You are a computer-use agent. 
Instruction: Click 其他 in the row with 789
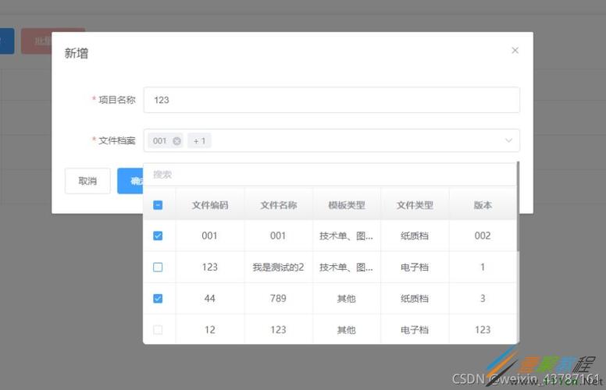tap(347, 299)
